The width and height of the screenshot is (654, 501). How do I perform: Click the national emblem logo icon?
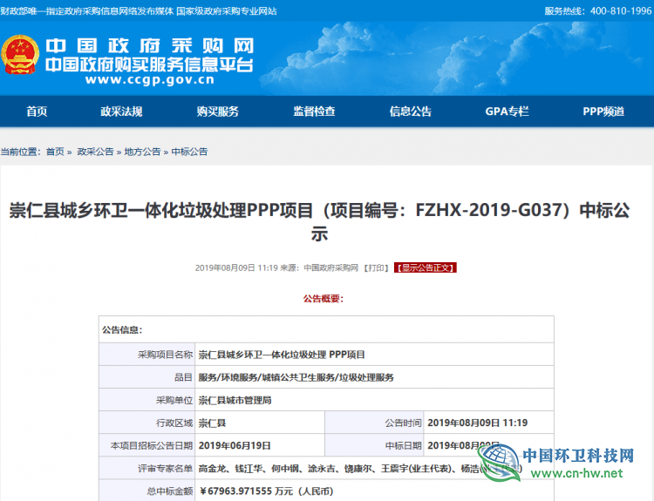point(20,55)
